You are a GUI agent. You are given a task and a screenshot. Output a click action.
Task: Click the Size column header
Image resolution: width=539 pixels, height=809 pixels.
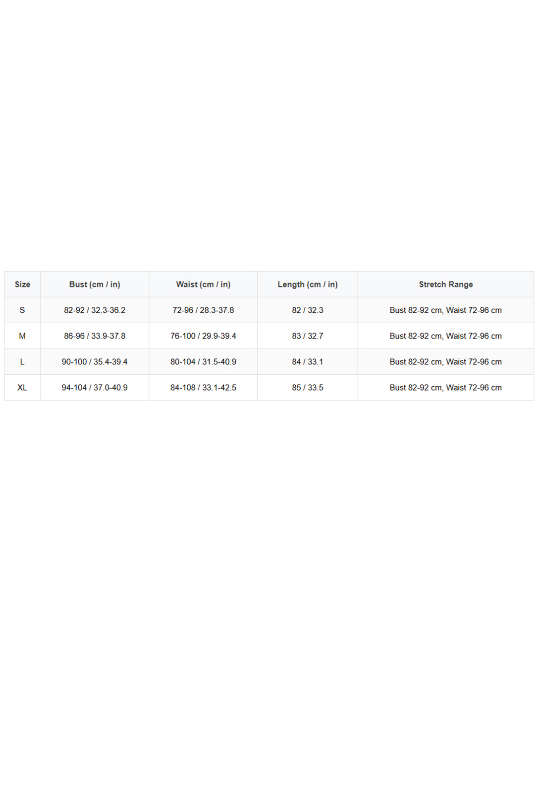point(22,284)
